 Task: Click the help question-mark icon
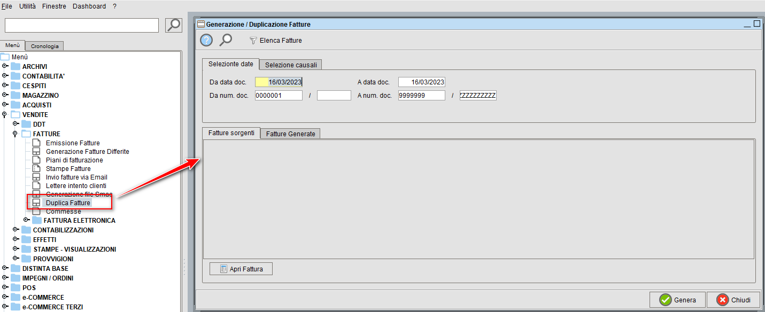point(206,40)
